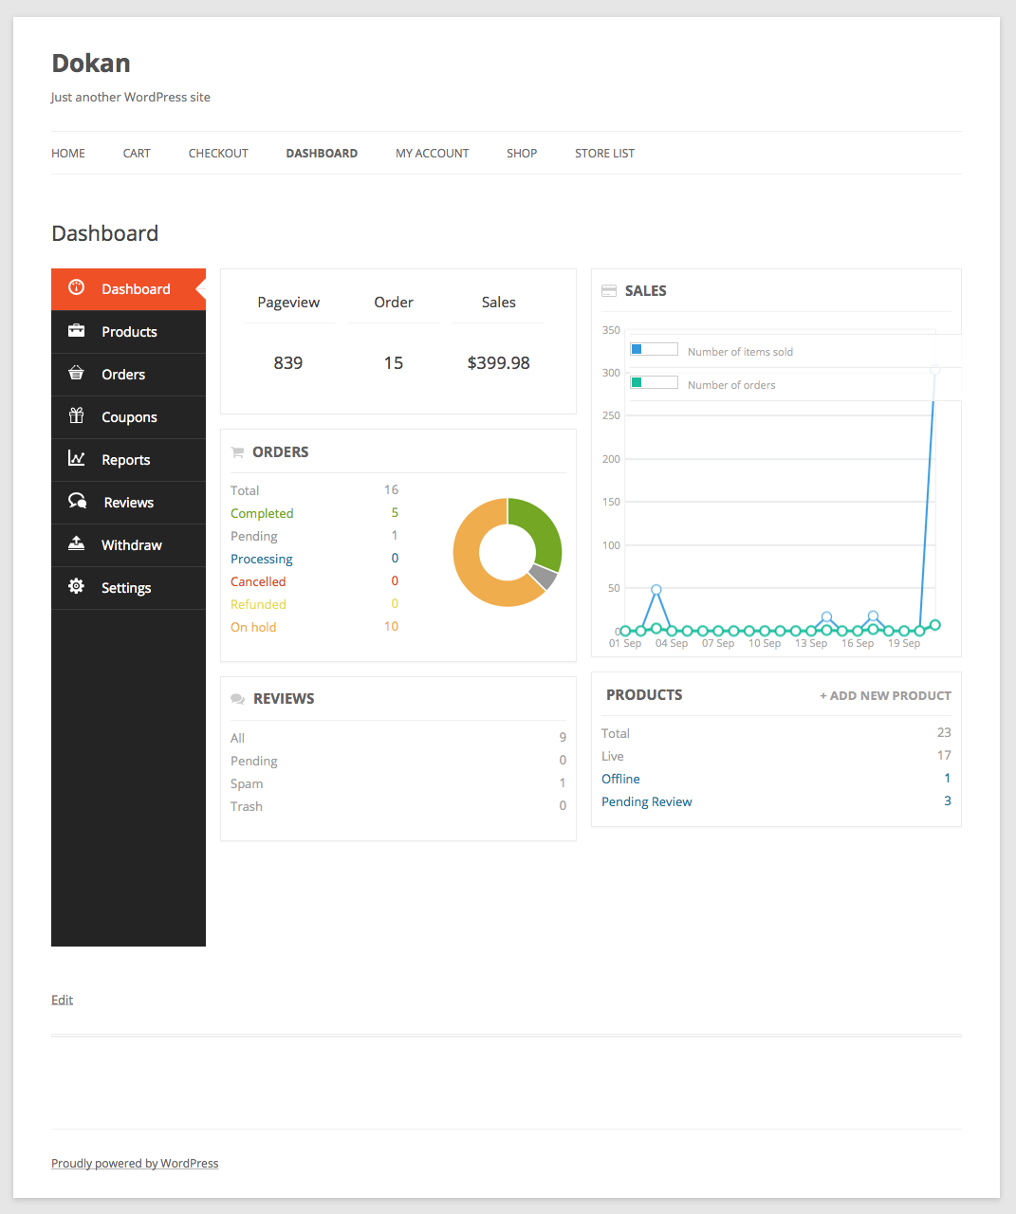Open Refunded orders link
The image size is (1016, 1214).
click(x=258, y=604)
